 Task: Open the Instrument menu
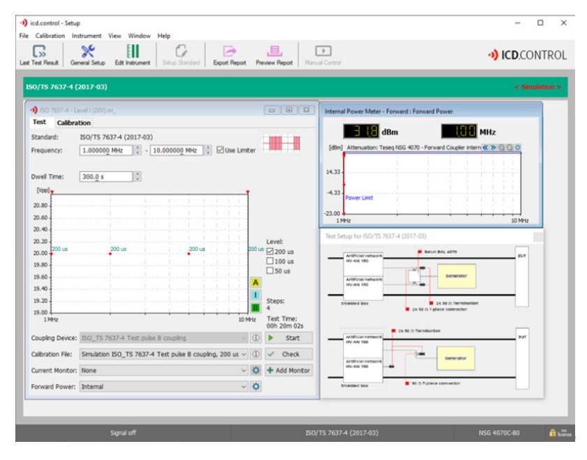click(87, 36)
